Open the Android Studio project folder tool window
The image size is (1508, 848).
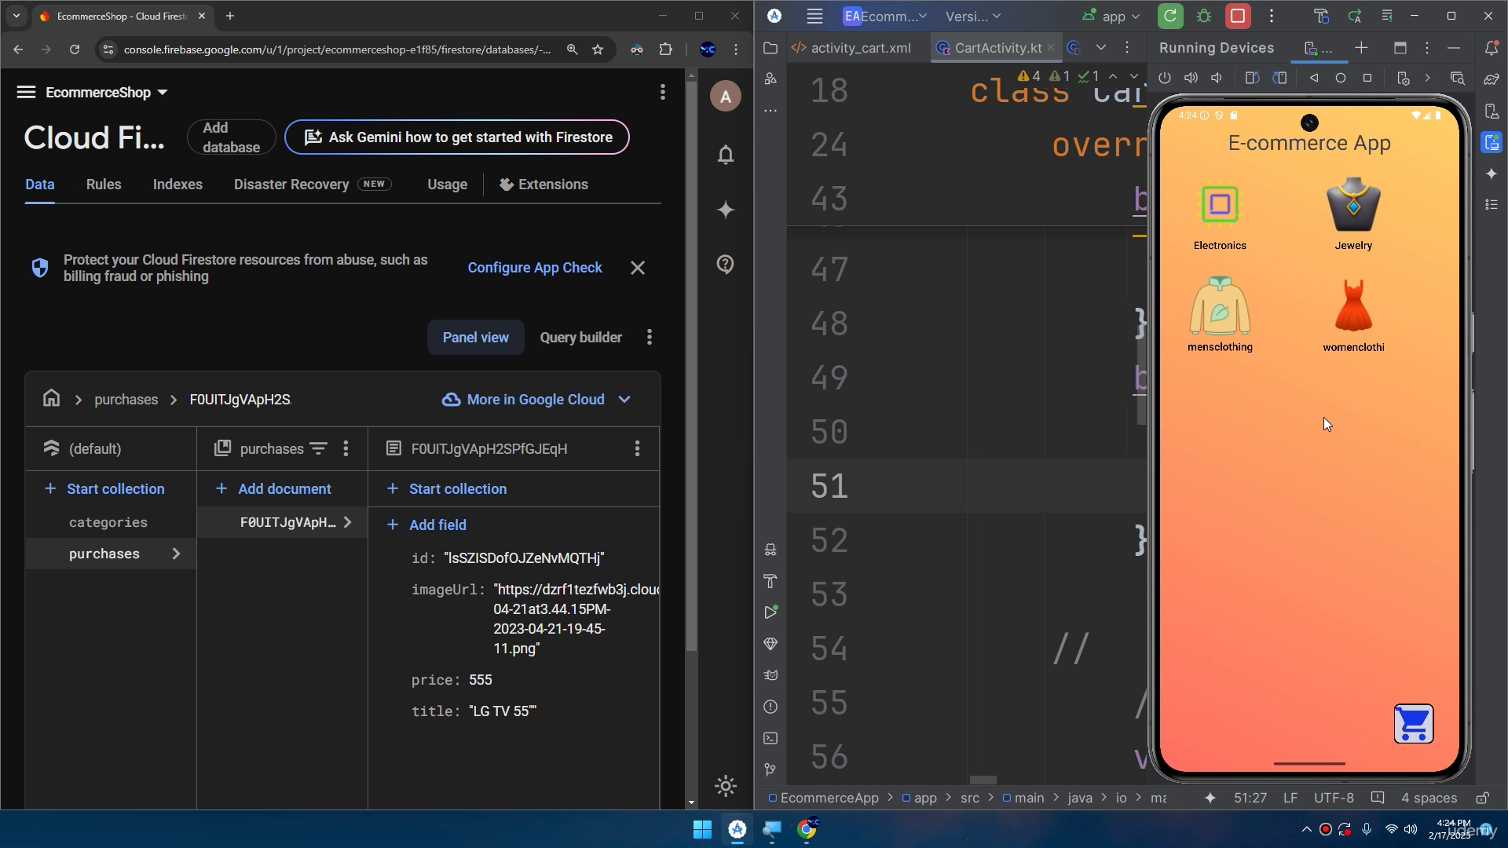(770, 49)
